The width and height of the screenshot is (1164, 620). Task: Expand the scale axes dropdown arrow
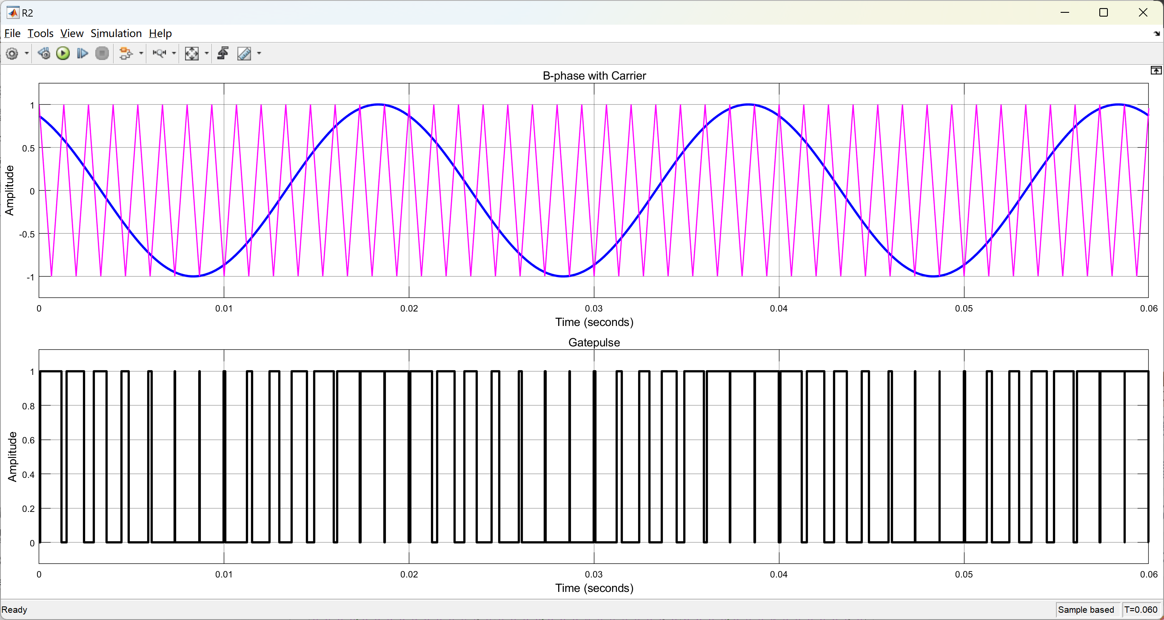pyautogui.click(x=206, y=54)
